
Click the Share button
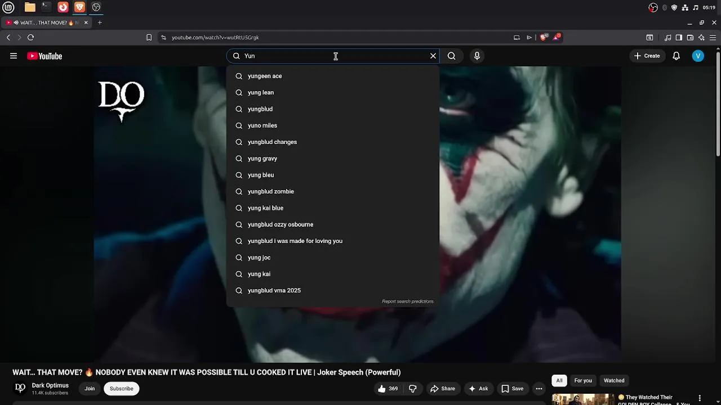[x=443, y=389]
